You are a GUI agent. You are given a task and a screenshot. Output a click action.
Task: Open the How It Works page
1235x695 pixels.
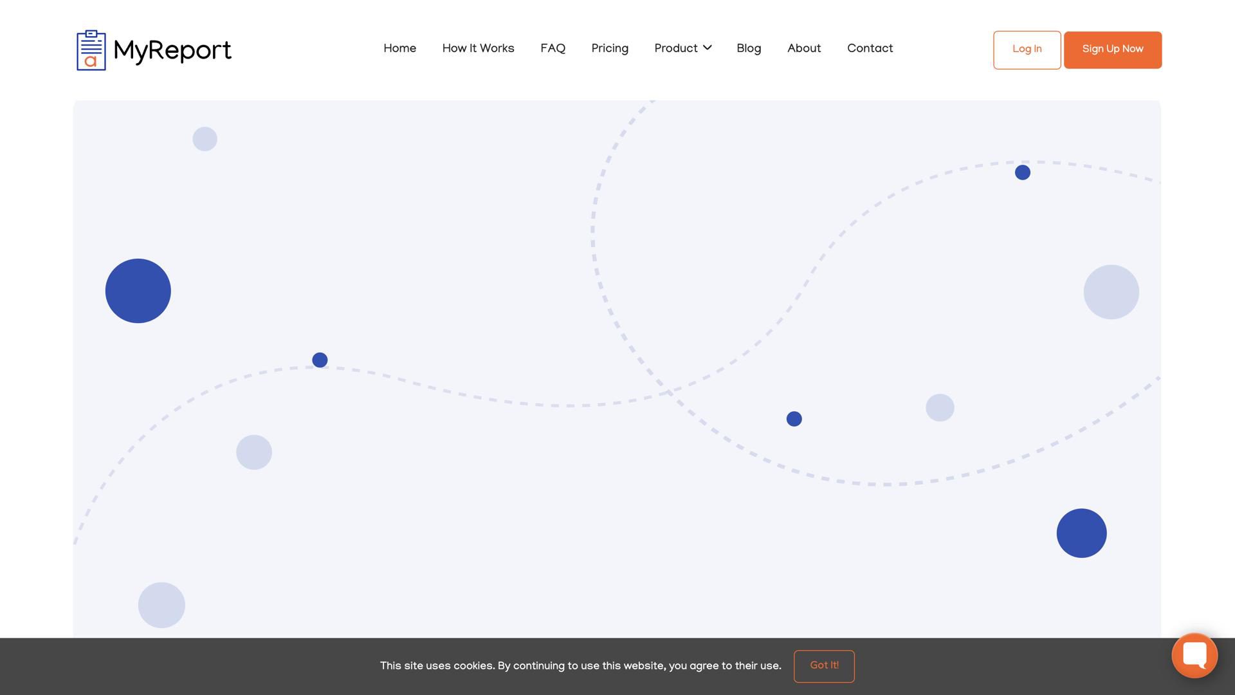pyautogui.click(x=478, y=49)
